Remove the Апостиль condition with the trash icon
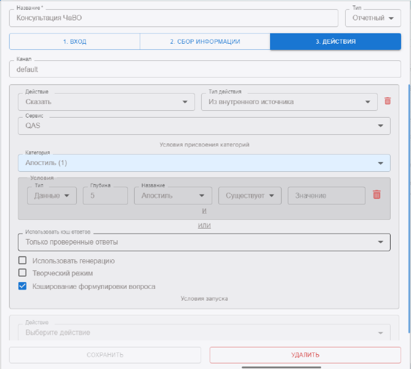 pos(377,195)
